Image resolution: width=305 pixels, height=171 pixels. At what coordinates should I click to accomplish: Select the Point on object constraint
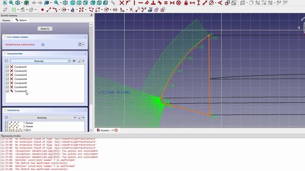pyautogui.click(x=128, y=3)
